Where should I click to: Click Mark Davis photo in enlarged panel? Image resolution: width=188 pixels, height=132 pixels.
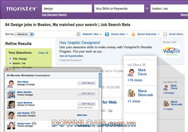click(x=131, y=72)
